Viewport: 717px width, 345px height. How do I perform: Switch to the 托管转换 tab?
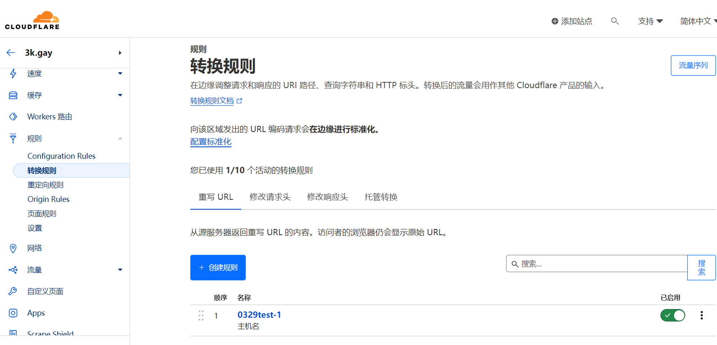pos(381,197)
